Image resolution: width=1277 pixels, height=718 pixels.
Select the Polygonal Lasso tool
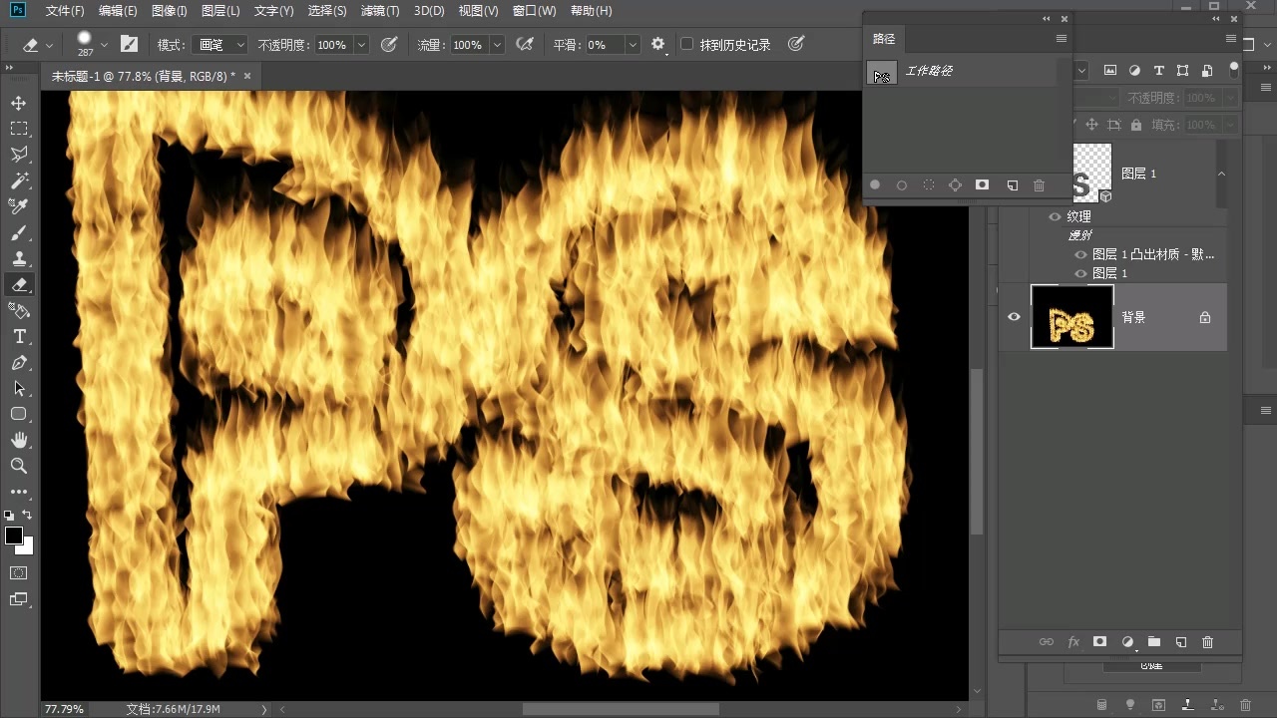pos(19,155)
